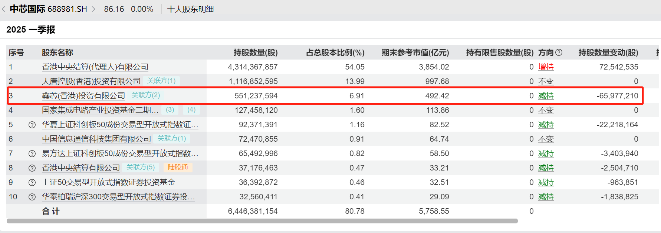The image size is (661, 233).
Task: Click the 减持 link in row 9
Action: tap(546, 182)
